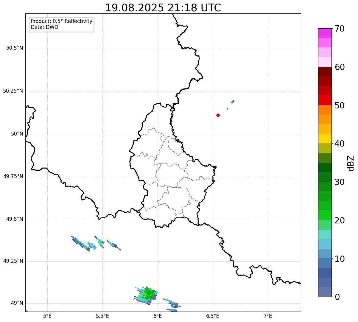Viewport: 358px width, 322px height.
Task: Click the bright green swatch just above 20 dBZ
Action: (x=325, y=215)
